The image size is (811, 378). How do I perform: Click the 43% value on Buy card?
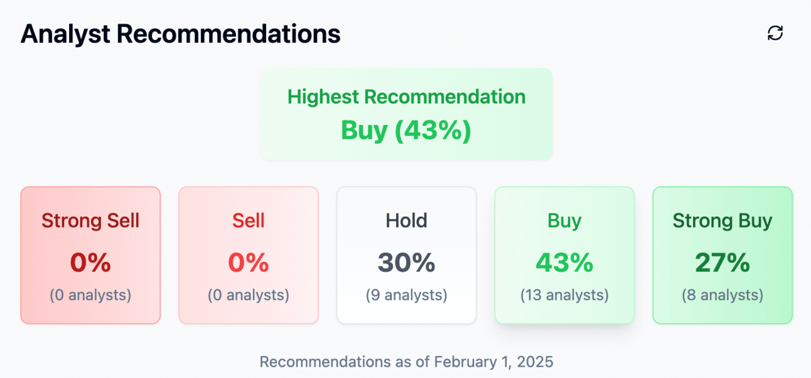[564, 263]
